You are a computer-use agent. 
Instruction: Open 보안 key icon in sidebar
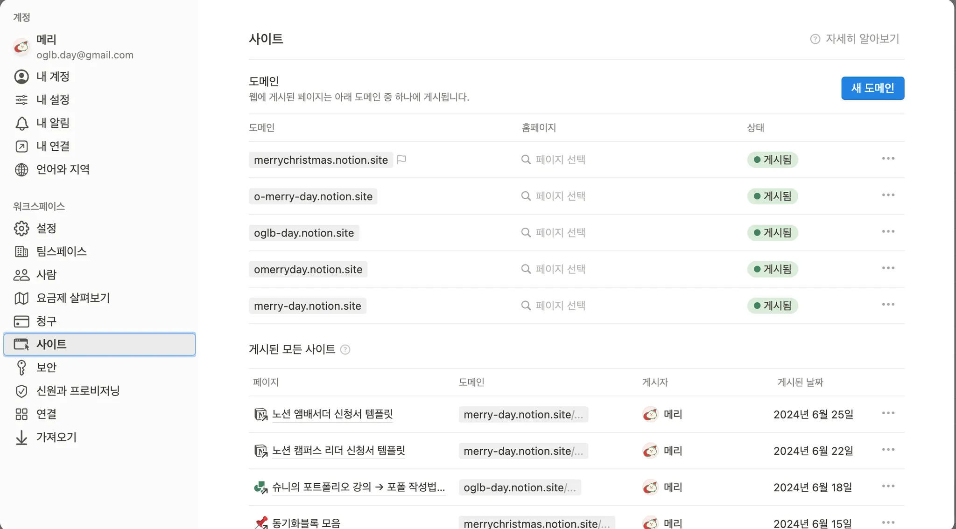coord(21,368)
